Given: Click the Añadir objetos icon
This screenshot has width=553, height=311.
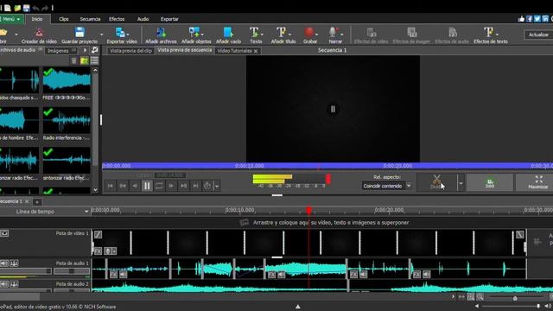Looking at the screenshot, I should 194,33.
